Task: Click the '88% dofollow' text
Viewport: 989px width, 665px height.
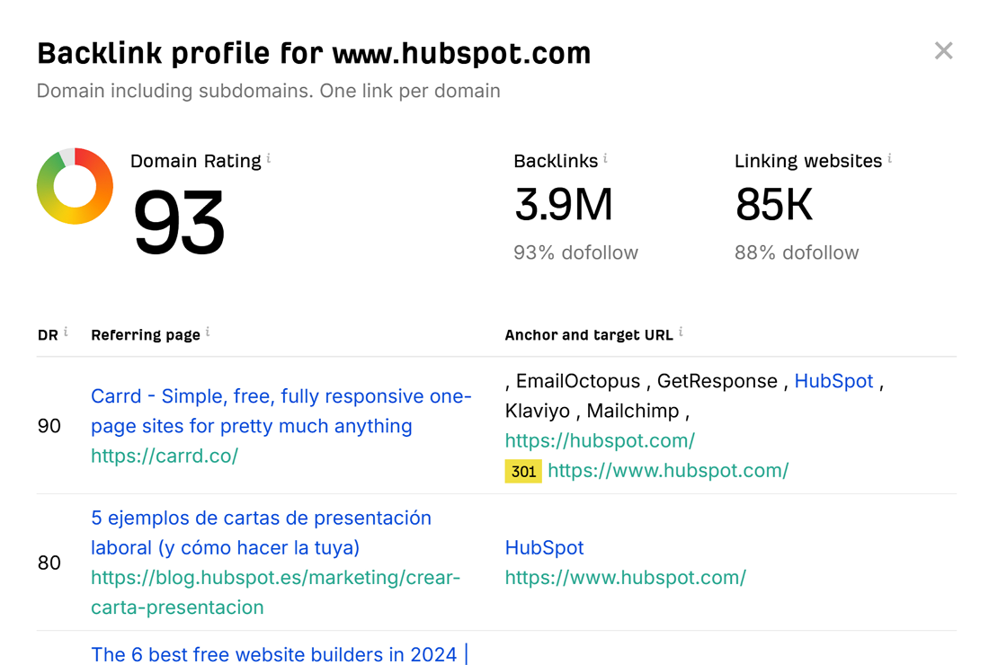Action: click(797, 253)
